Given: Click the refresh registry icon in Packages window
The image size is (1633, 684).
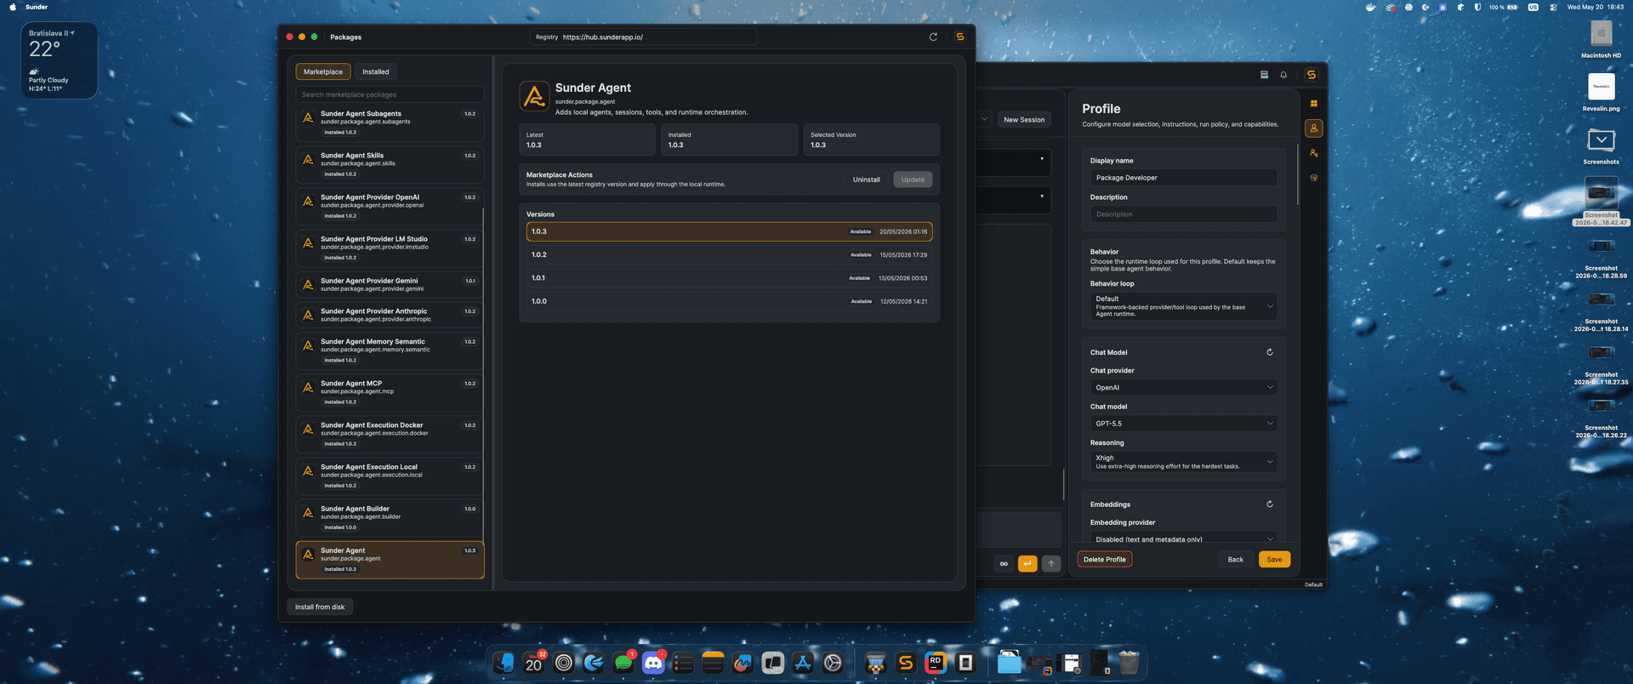Looking at the screenshot, I should click(x=933, y=37).
